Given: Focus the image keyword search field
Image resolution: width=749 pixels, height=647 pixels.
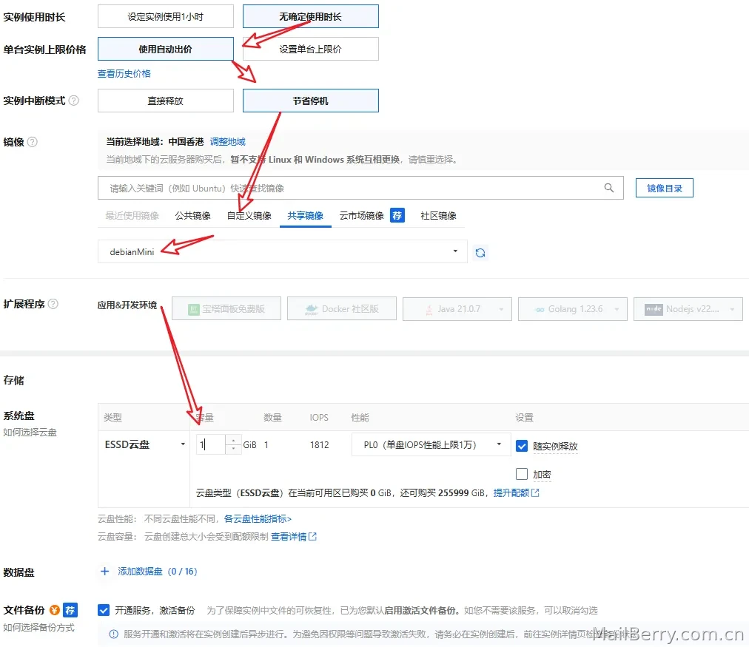Looking at the screenshot, I should click(360, 188).
